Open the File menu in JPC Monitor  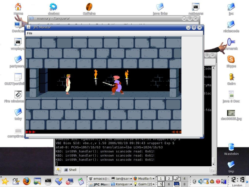pos(30,33)
